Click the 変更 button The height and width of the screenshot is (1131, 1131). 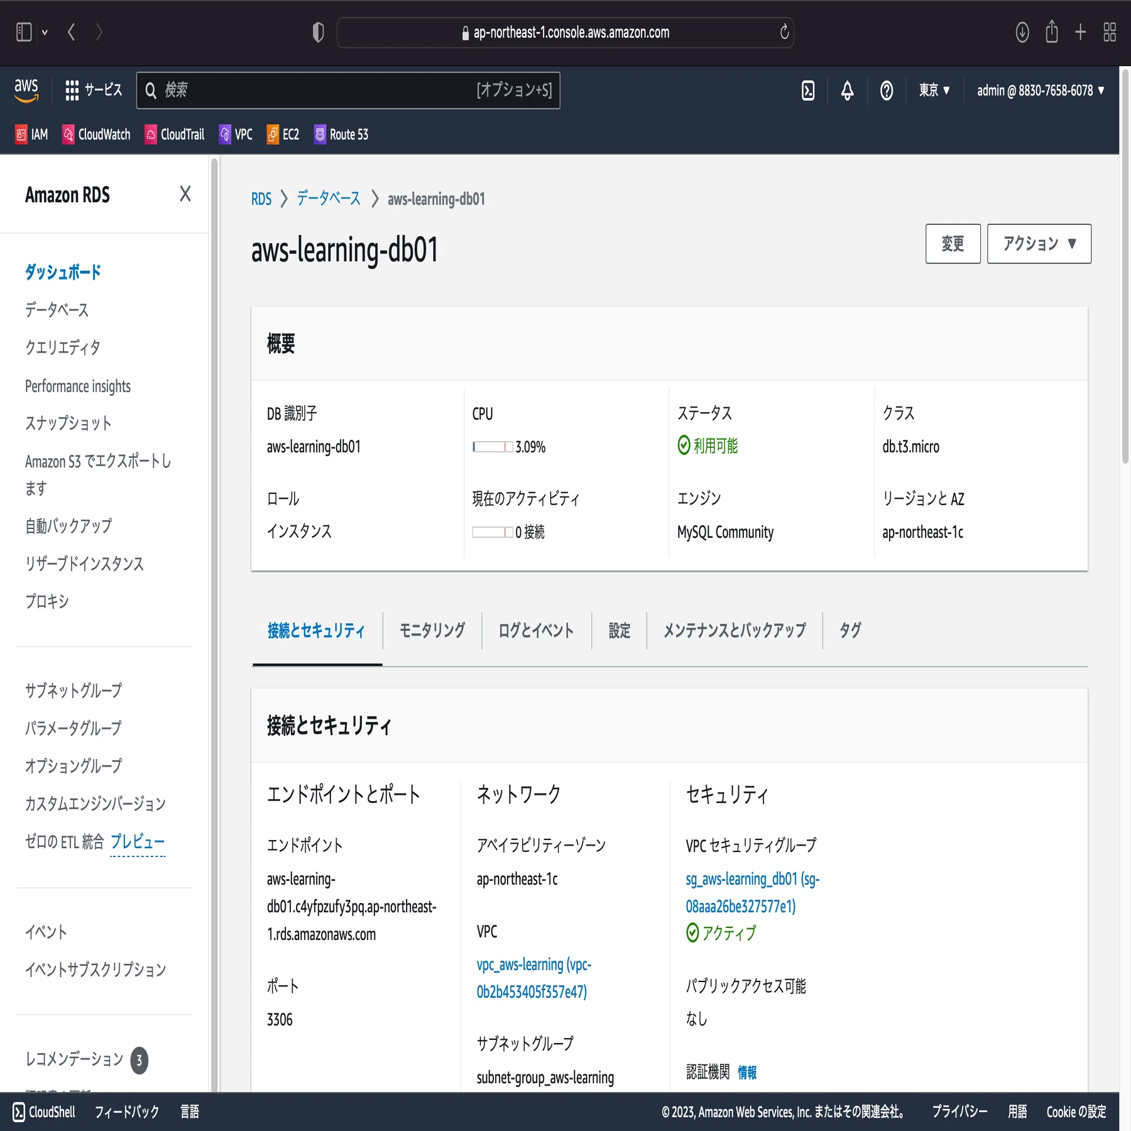tap(953, 244)
